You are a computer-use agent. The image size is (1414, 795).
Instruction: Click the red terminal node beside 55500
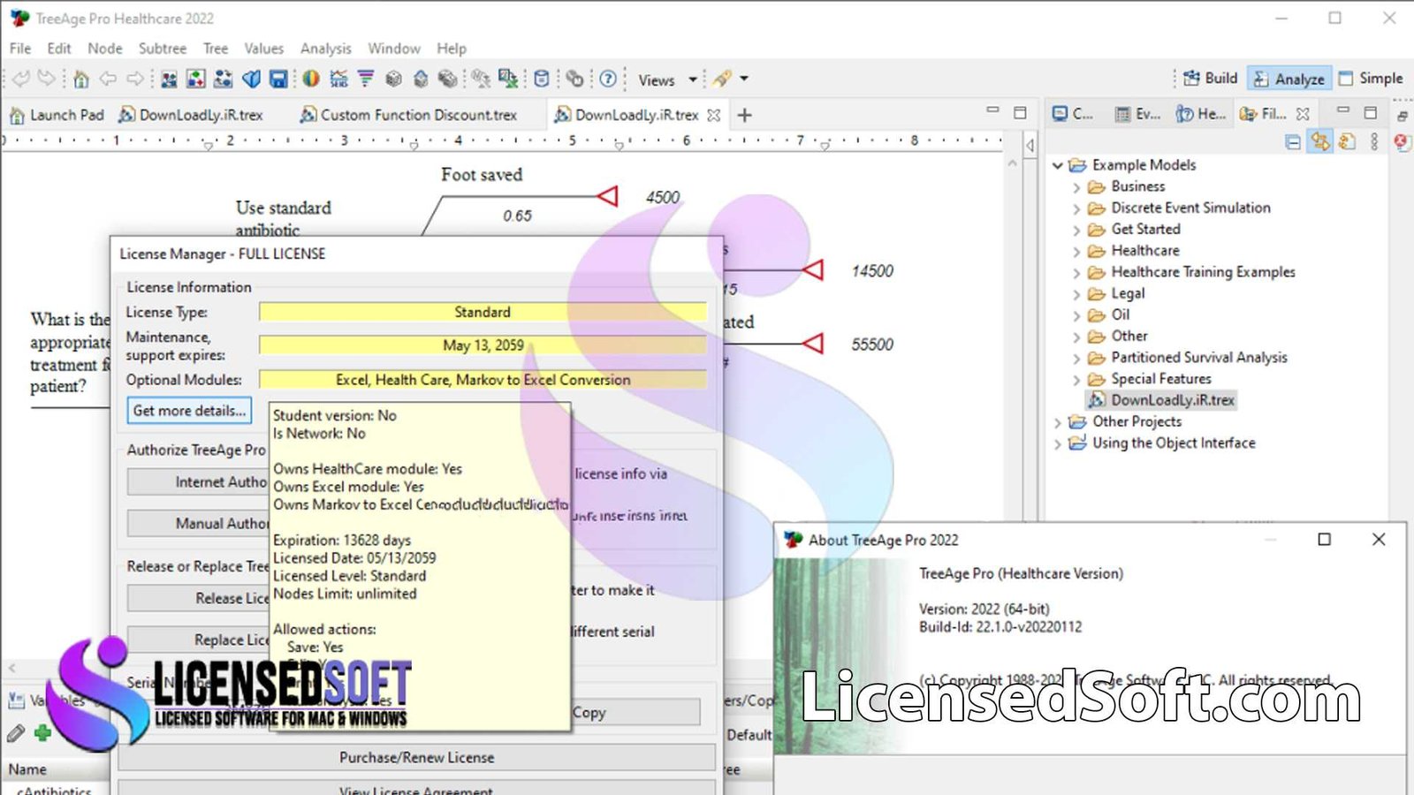(813, 343)
